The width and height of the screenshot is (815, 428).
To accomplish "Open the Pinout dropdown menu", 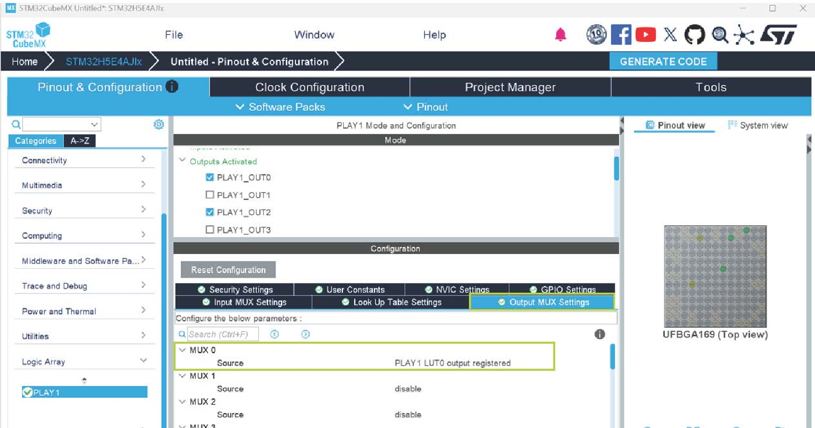I will click(426, 107).
